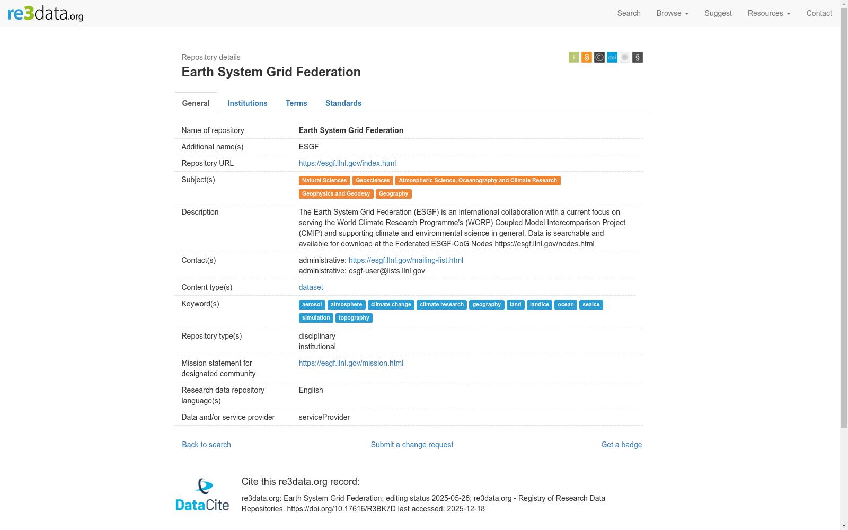This screenshot has width=848, height=530.
Task: Click the dataset content type link
Action: click(311, 287)
